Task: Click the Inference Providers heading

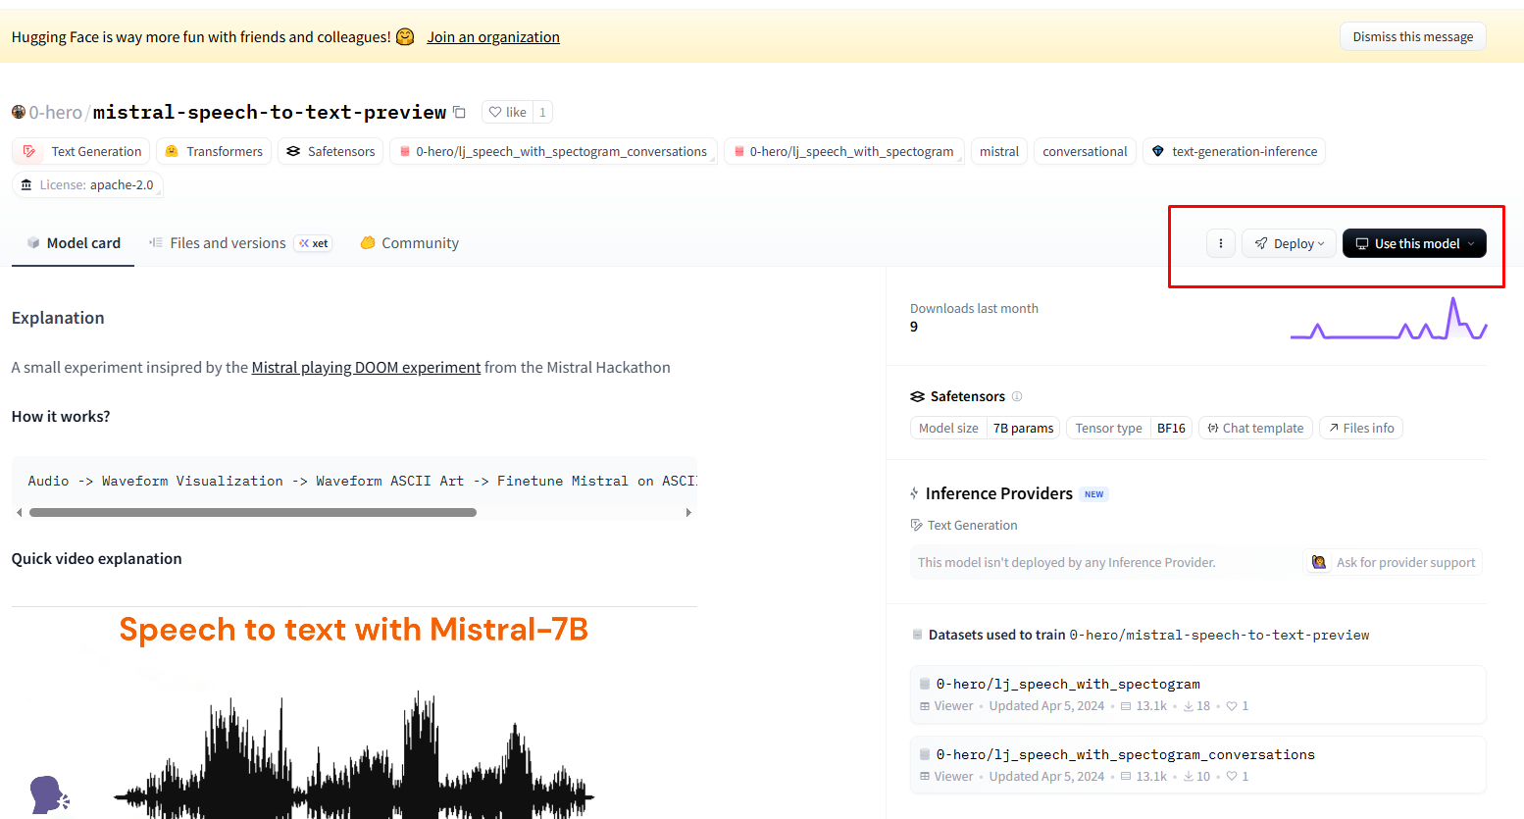Action: pyautogui.click(x=998, y=493)
